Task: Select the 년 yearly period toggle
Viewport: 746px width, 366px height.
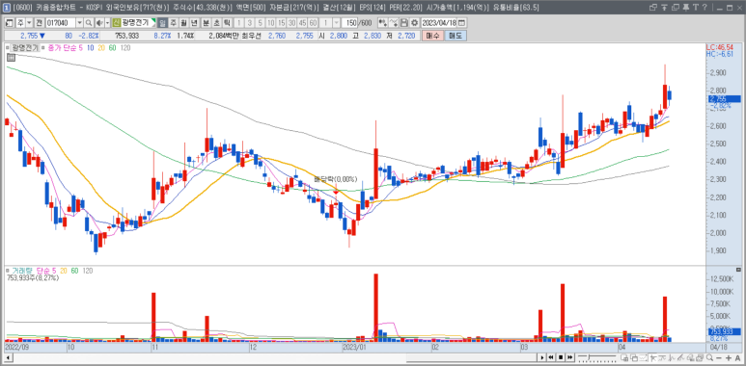Action: tap(194, 23)
